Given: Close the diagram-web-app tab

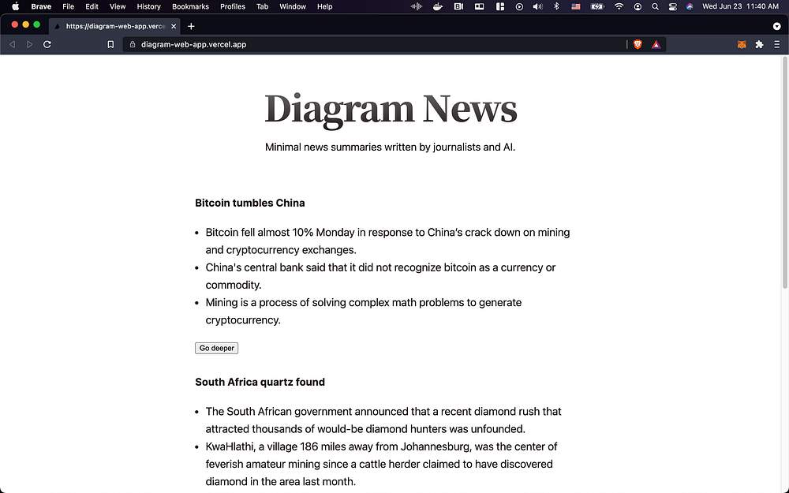Looking at the screenshot, I should coord(174,26).
